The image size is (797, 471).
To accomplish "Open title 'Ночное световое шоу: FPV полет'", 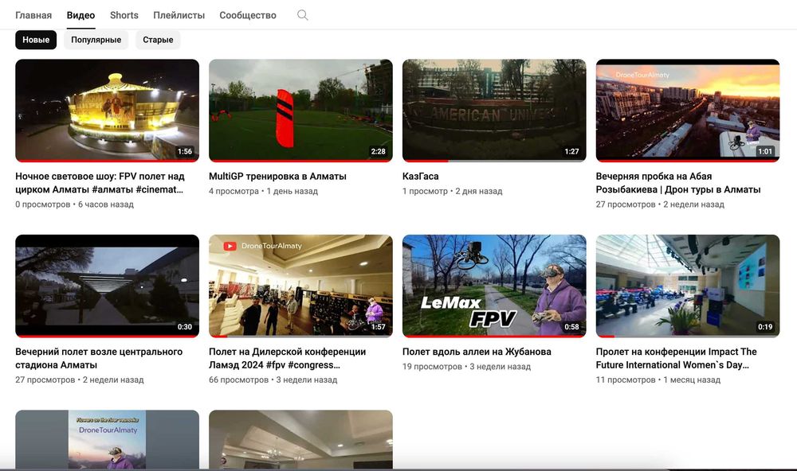I will tap(100, 183).
